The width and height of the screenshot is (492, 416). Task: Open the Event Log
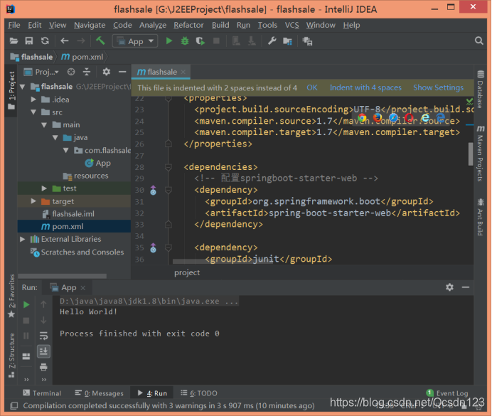[447, 393]
